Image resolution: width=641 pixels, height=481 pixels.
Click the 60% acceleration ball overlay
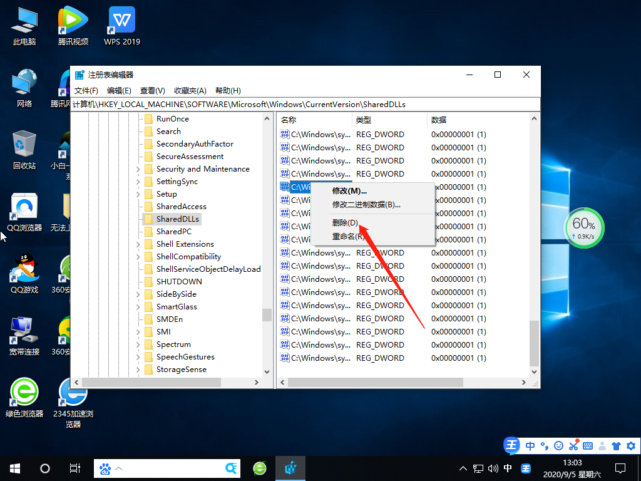point(583,228)
